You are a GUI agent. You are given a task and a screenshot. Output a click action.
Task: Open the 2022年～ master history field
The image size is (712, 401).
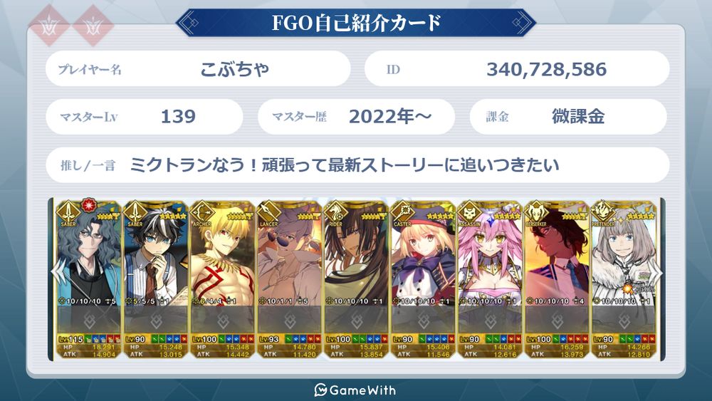[356, 117]
